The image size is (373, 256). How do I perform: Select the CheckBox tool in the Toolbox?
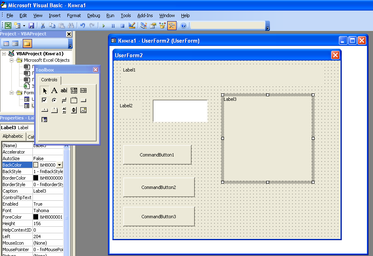[x=45, y=100]
